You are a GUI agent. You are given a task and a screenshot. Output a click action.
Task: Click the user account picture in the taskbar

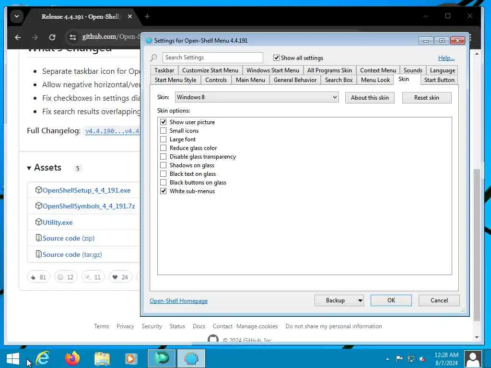[473, 358]
